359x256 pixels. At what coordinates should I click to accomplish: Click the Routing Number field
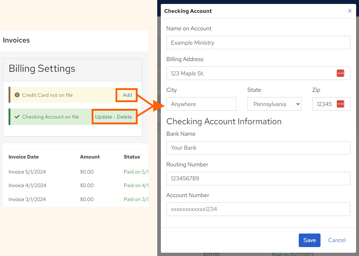click(258, 179)
